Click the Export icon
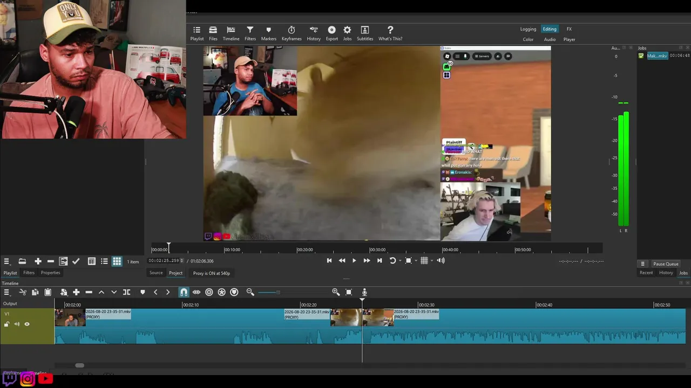Image resolution: width=691 pixels, height=388 pixels. pyautogui.click(x=332, y=33)
